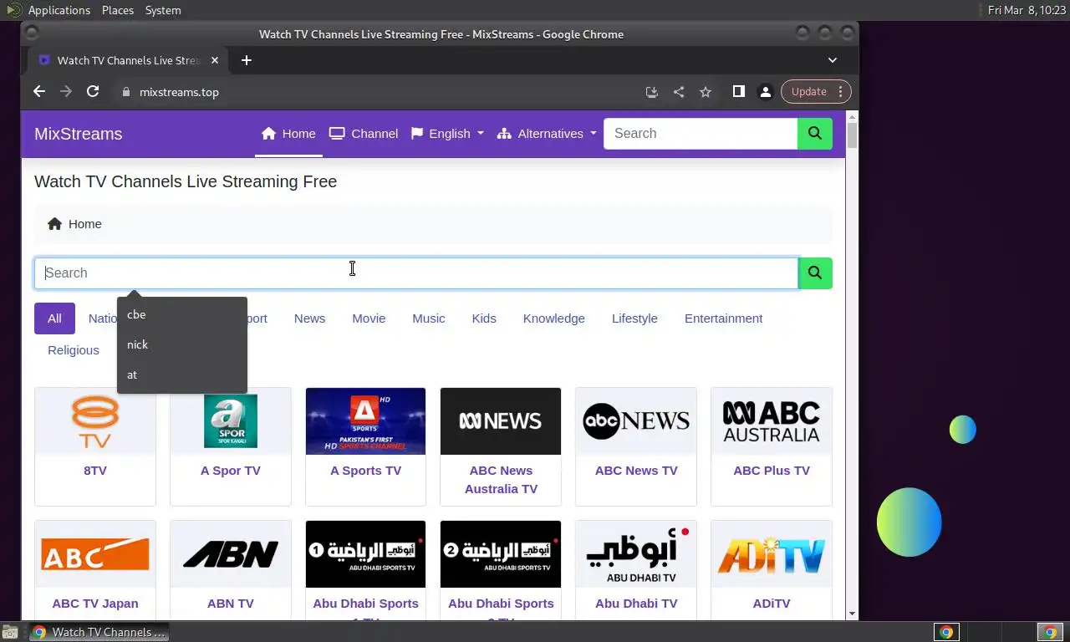Select the Entertainment category tab
The height and width of the screenshot is (642, 1070).
click(x=724, y=318)
